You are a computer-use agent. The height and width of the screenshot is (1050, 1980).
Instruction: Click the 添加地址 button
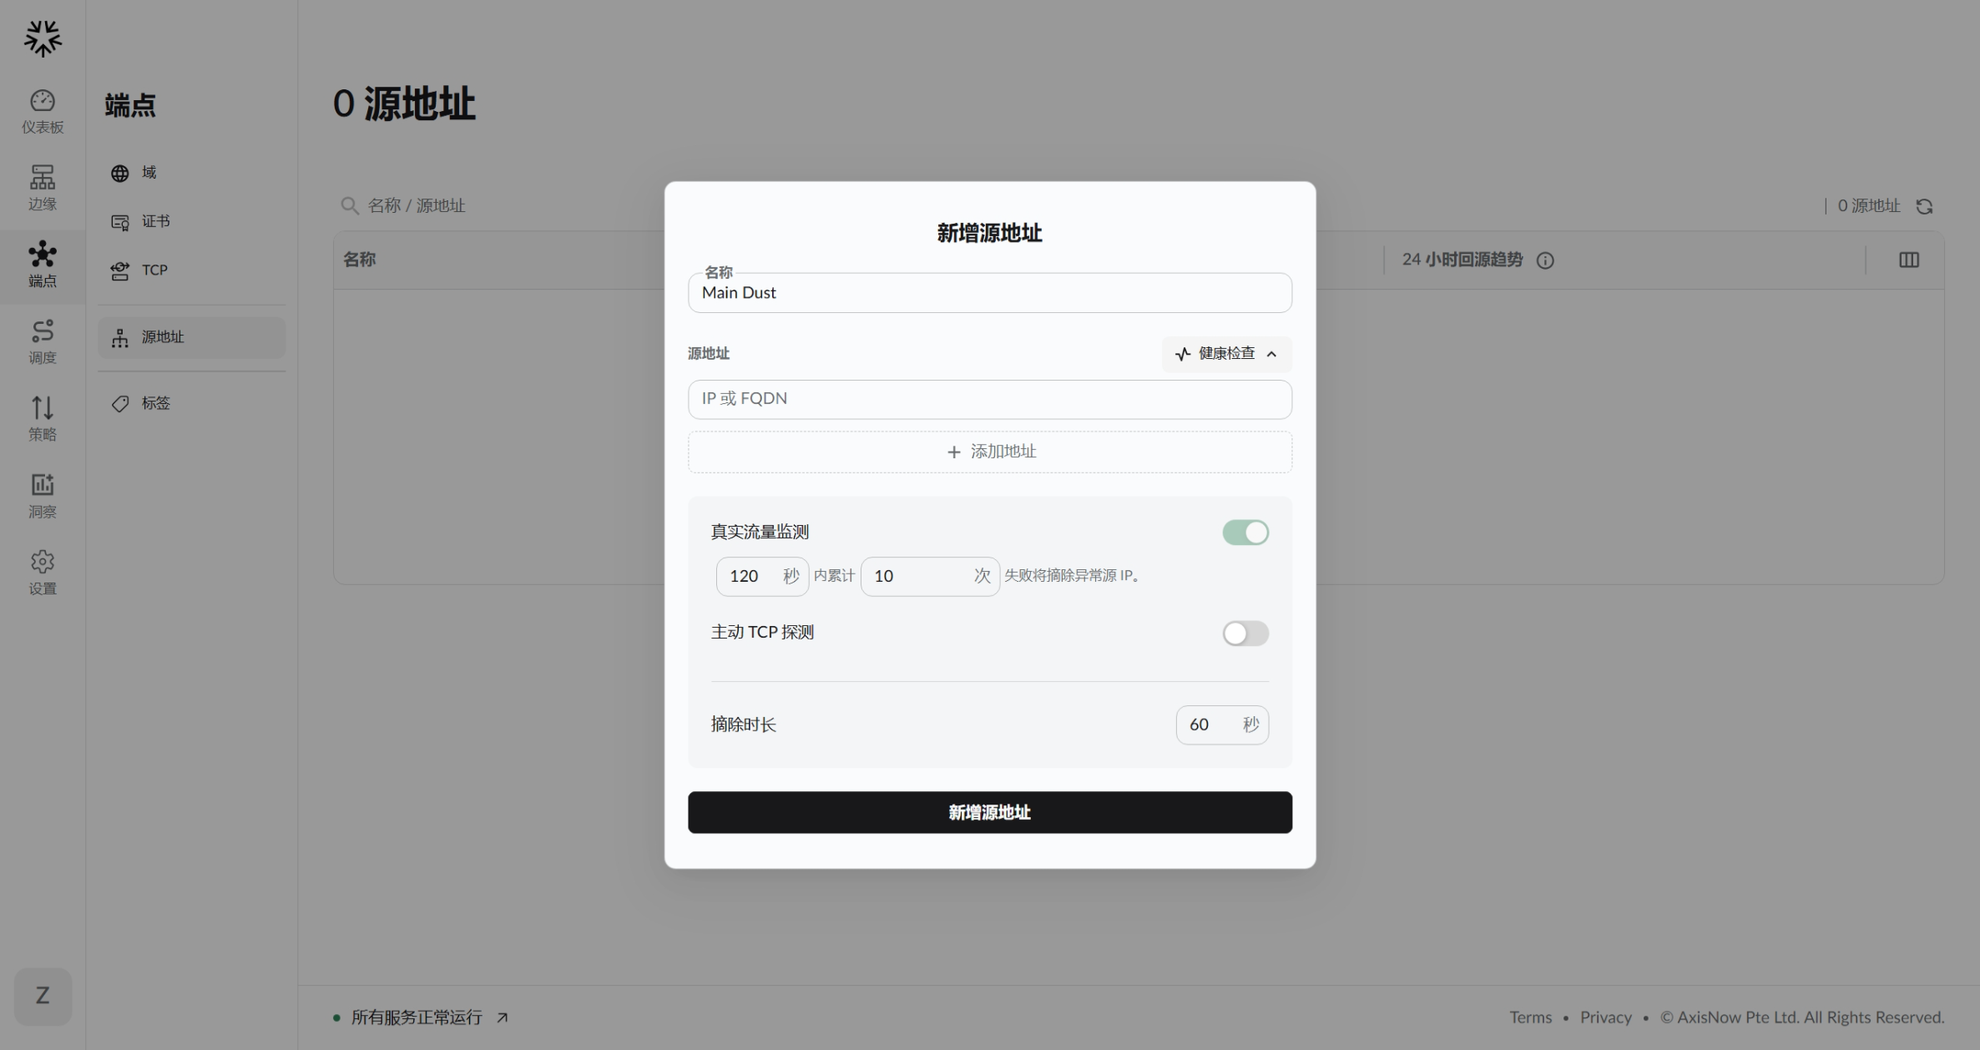click(x=990, y=452)
